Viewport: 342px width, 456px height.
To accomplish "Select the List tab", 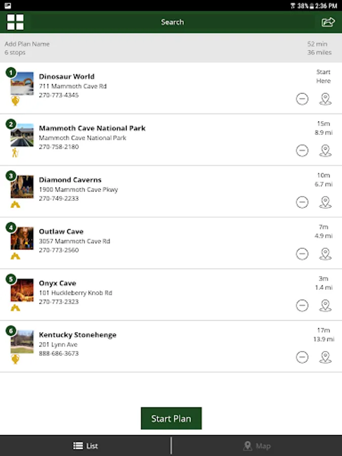I will pyautogui.click(x=85, y=446).
